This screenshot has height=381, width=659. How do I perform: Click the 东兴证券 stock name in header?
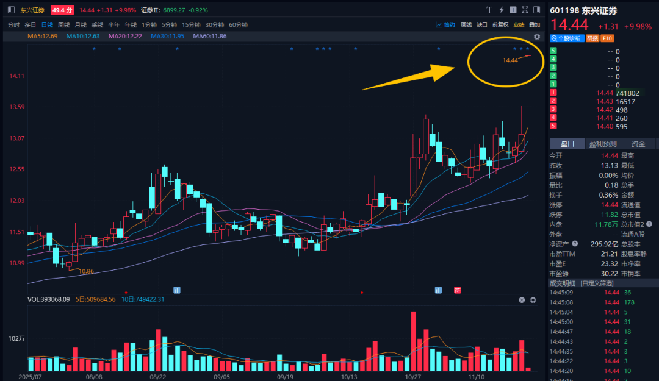[32, 10]
